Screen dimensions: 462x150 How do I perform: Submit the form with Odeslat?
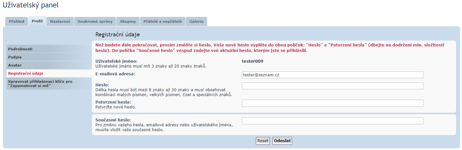[x=282, y=141]
